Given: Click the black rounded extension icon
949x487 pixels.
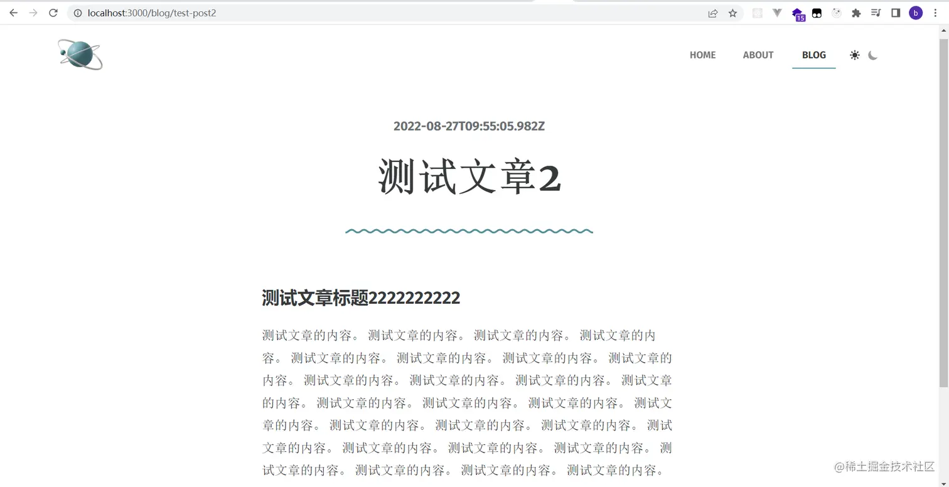Looking at the screenshot, I should (817, 13).
